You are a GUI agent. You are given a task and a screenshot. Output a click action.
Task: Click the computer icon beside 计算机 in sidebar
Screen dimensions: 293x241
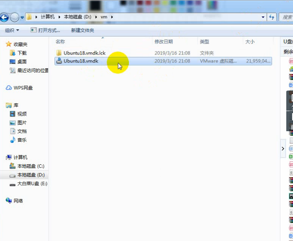tap(8, 157)
